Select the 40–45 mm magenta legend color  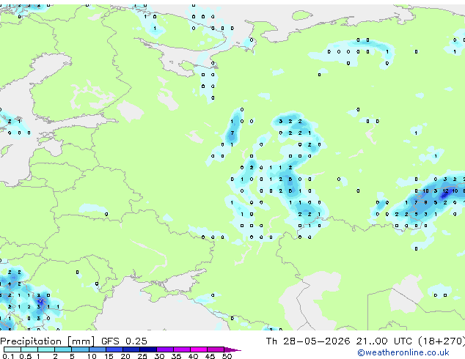(x=199, y=349)
